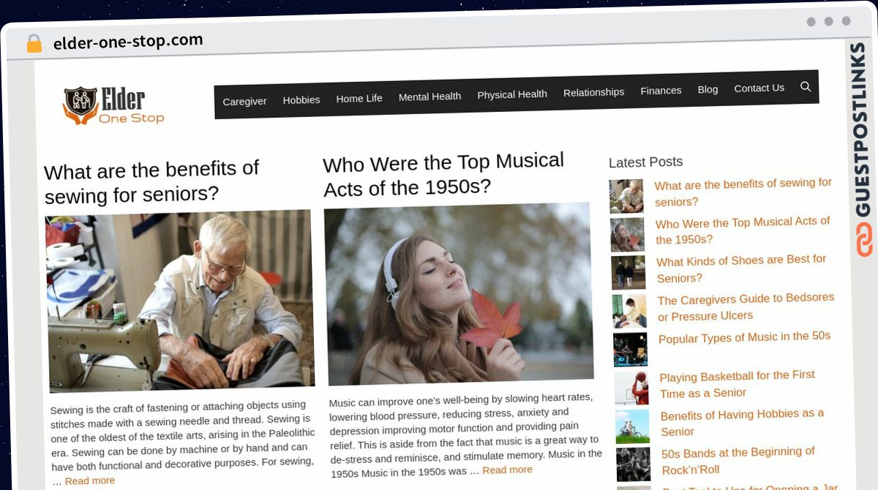Open the Hobbies menu item

(x=301, y=99)
